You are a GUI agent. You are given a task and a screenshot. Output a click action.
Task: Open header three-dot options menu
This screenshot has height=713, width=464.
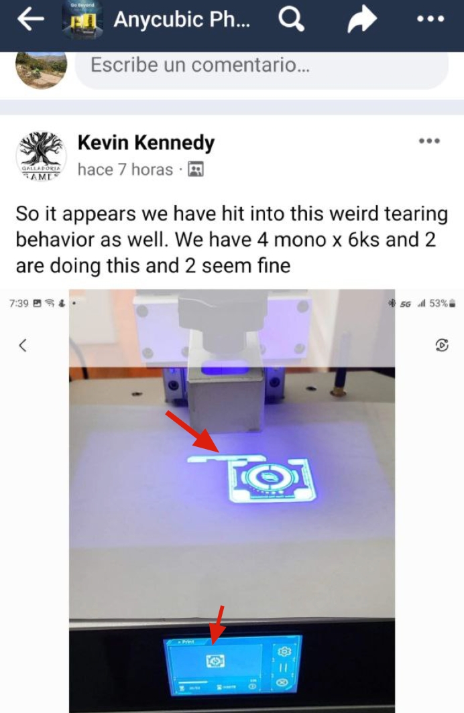point(430,19)
